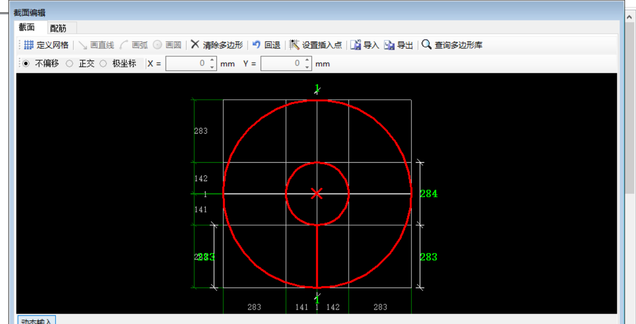
Task: Click the left 142 grid spacing label
Action: (x=201, y=178)
